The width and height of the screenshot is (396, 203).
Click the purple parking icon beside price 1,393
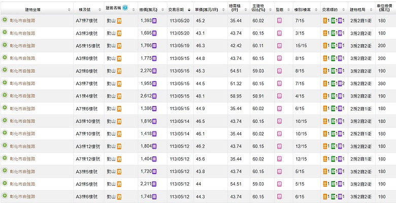[154, 21]
